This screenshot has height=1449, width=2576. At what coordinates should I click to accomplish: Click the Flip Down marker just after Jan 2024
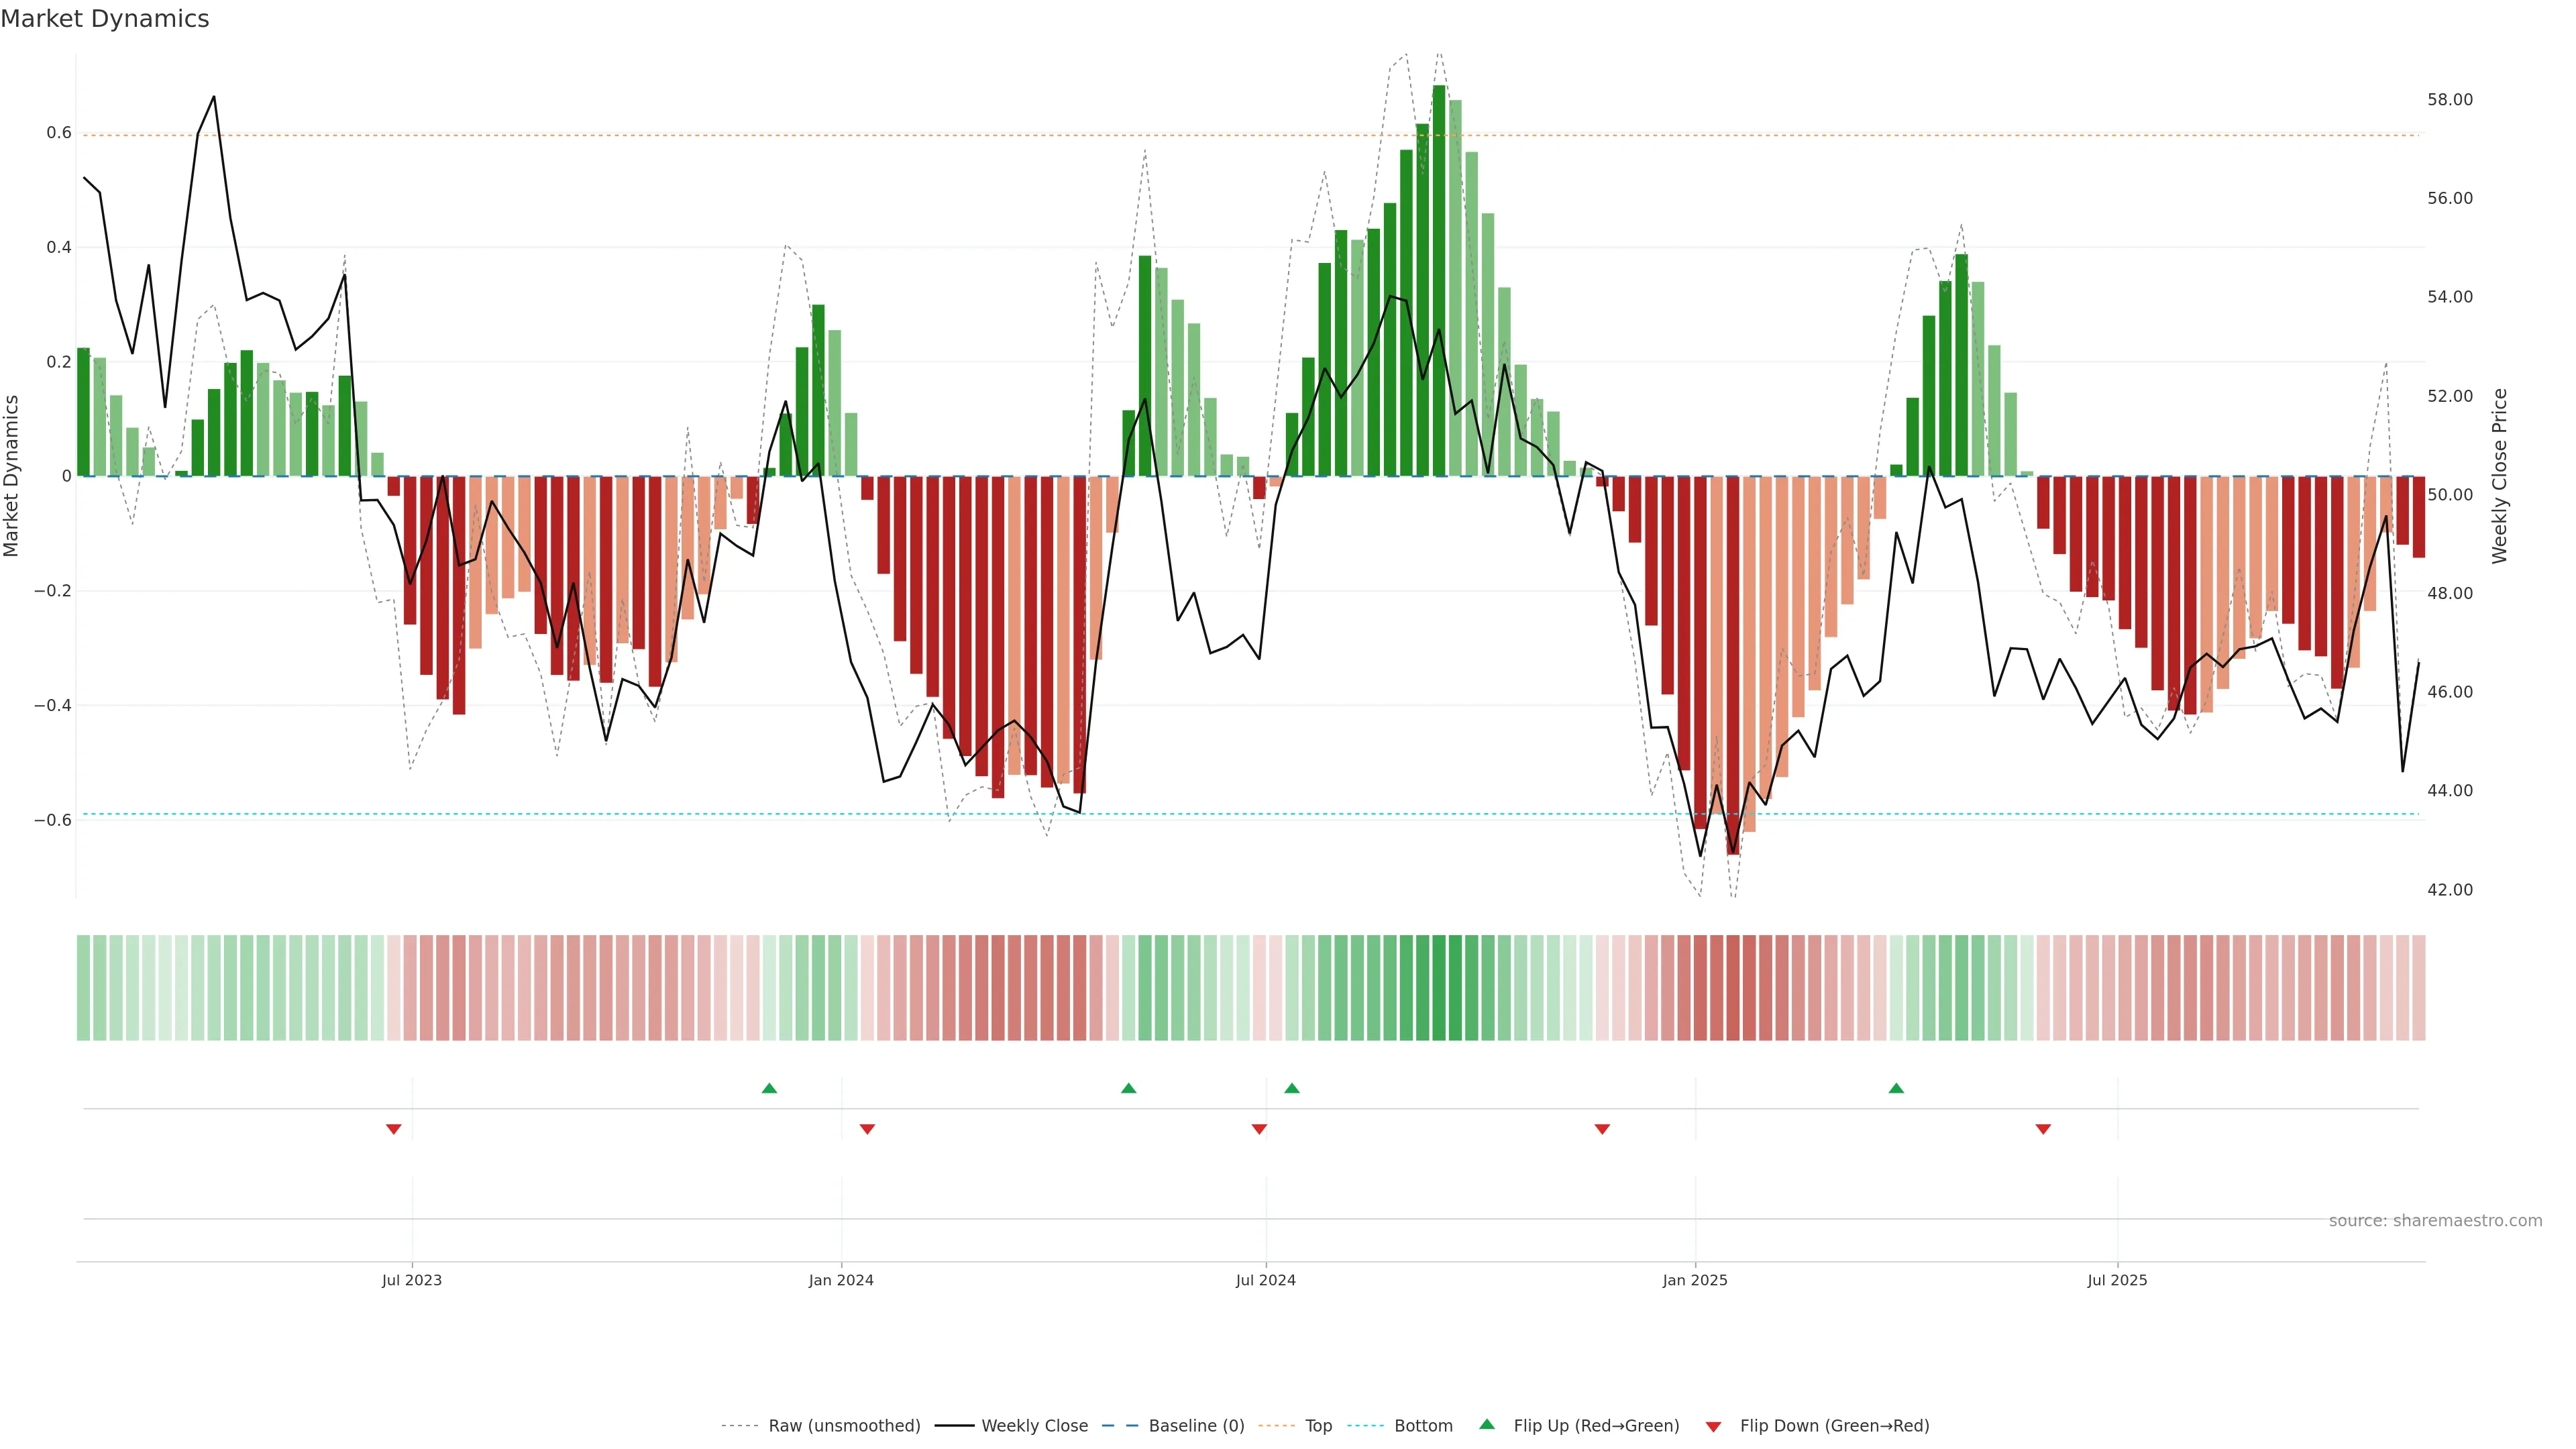(867, 1129)
